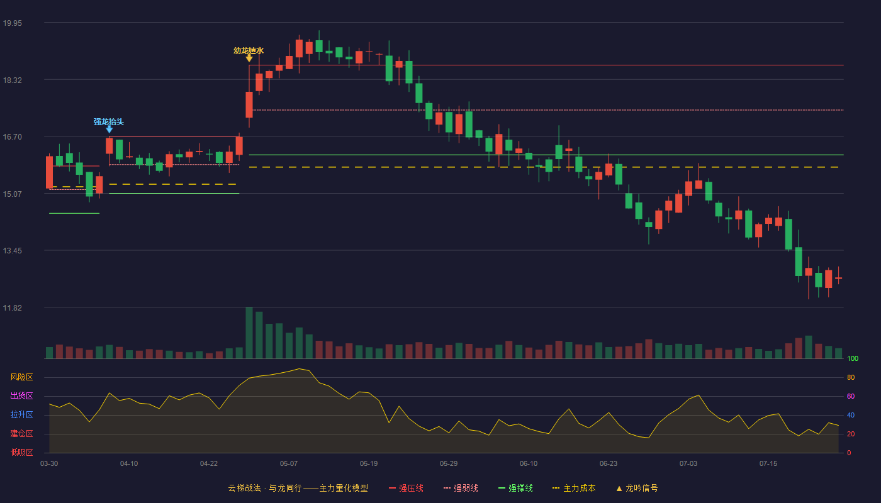The height and width of the screenshot is (503, 881).
Task: Toggle the 强压线 legend entry
Action: coord(406,488)
